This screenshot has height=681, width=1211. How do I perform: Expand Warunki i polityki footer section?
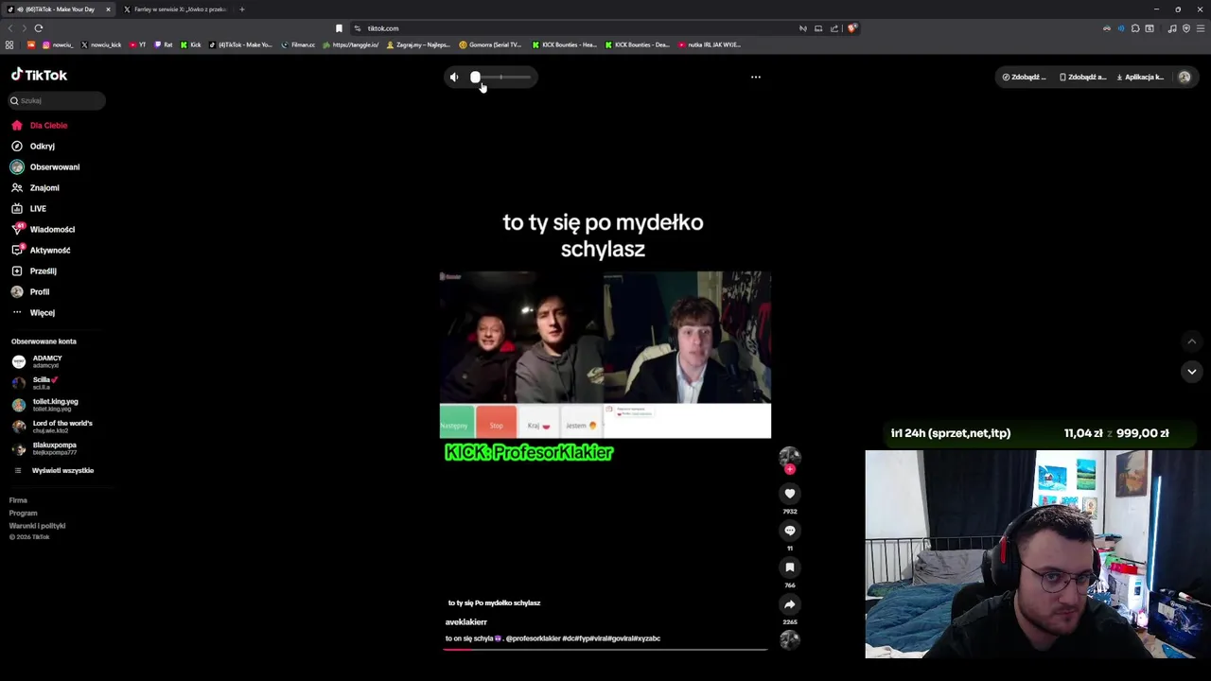(37, 526)
